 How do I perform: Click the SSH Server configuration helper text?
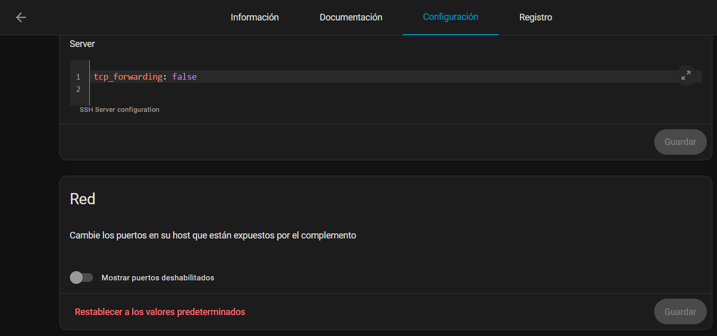119,109
